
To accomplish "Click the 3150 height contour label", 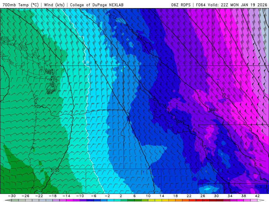I will coord(55,171).
